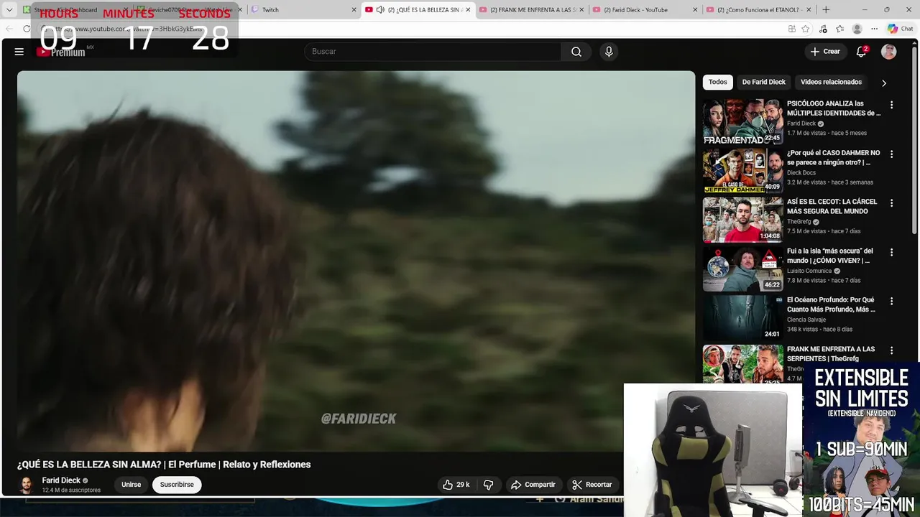920x517 pixels.
Task: Favorite this page with the star icon
Action: 805,29
